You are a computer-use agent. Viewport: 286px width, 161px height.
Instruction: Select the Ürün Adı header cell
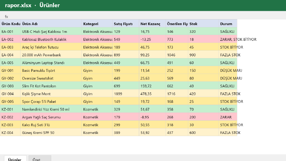click(x=51, y=23)
